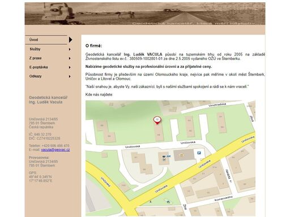Click the vacula@geovac.cz email link
The image size is (290, 217).
[56, 150]
